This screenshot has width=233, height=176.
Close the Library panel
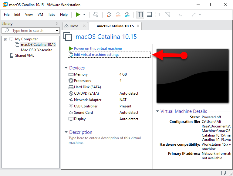coord(57,24)
